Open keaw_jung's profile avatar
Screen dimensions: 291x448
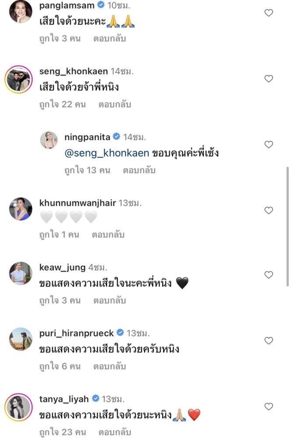coord(21,273)
